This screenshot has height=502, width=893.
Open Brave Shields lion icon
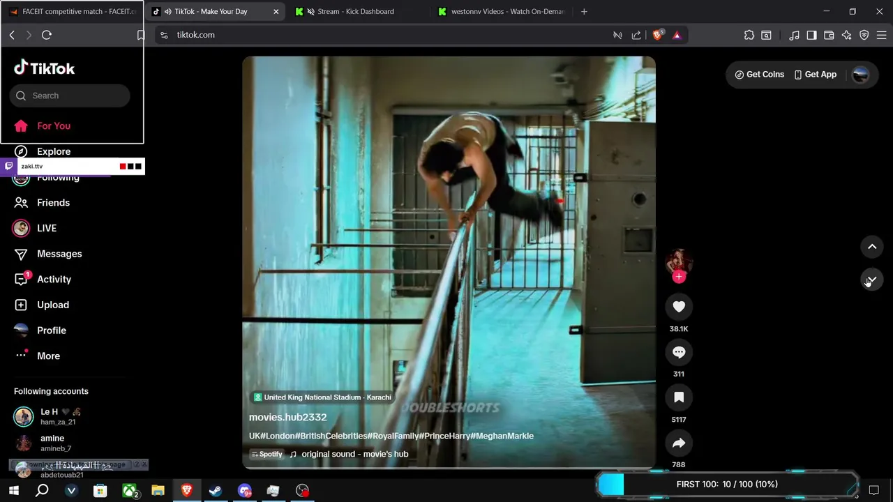(657, 35)
